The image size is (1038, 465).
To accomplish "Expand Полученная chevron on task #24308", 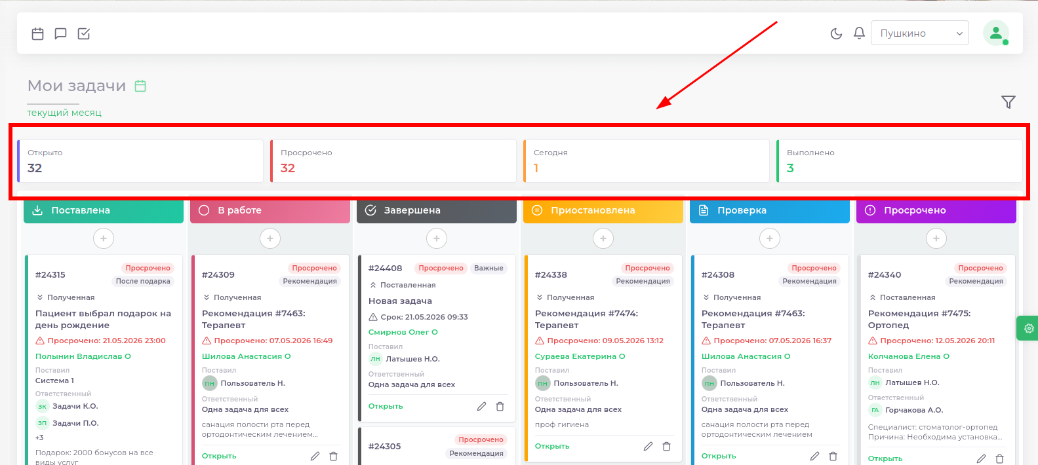I will 706,297.
